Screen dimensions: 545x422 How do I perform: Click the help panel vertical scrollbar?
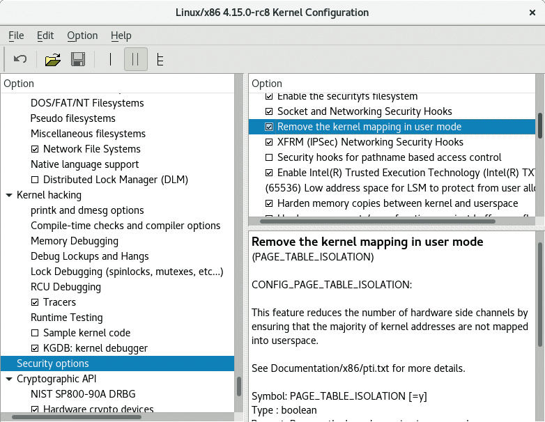click(x=539, y=292)
